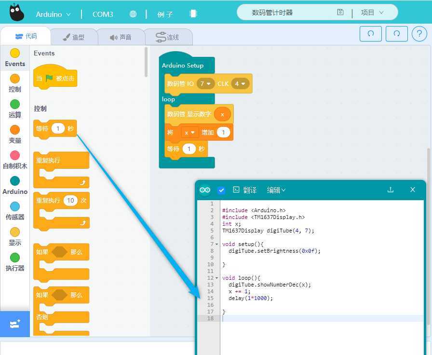Click the palette 重复执行 forever block
The image size is (432, 355).
coord(61,170)
